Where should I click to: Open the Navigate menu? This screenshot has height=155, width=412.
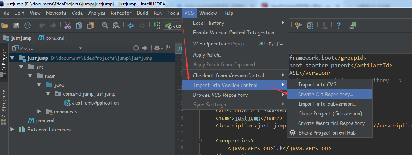56,13
